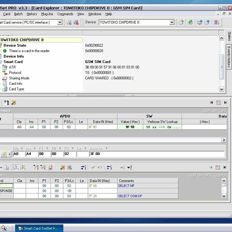Image resolution: width=232 pixels, height=232 pixels.
Task: Click the connect card icon with green arrow
Action: [181, 22]
